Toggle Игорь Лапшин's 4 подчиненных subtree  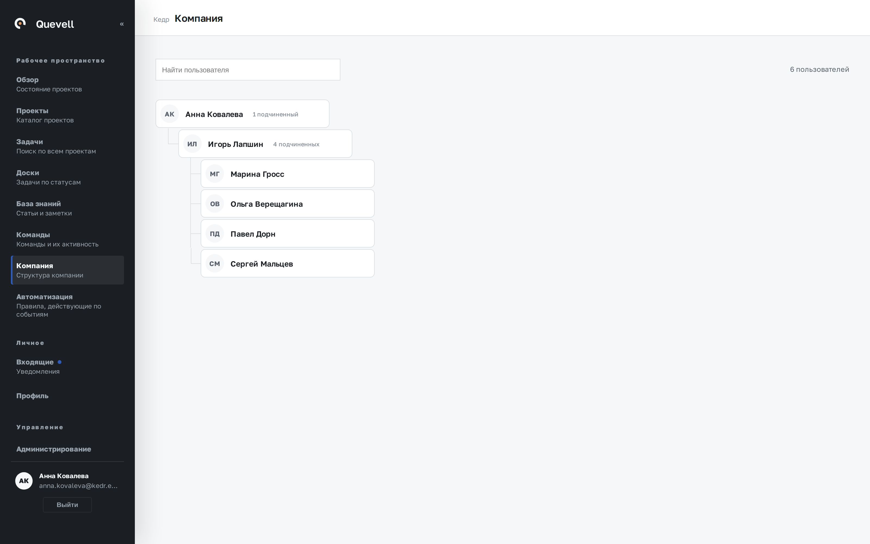click(296, 144)
